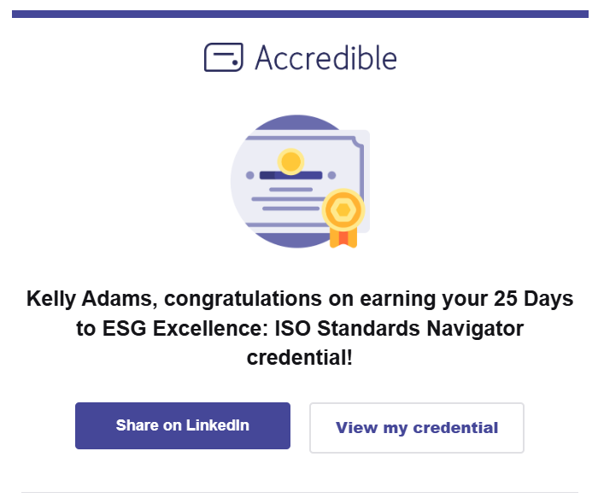
Task: Click the purple header bar at top
Action: (x=300, y=15)
